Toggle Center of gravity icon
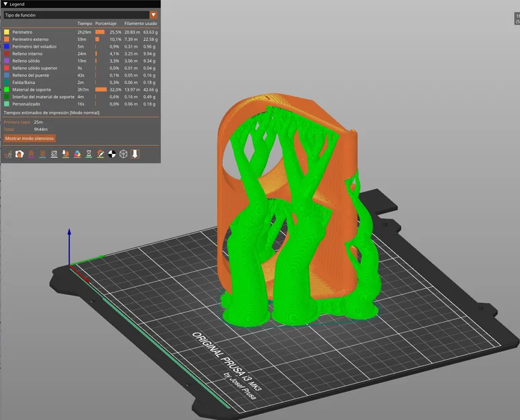The image size is (520, 420). [x=112, y=154]
